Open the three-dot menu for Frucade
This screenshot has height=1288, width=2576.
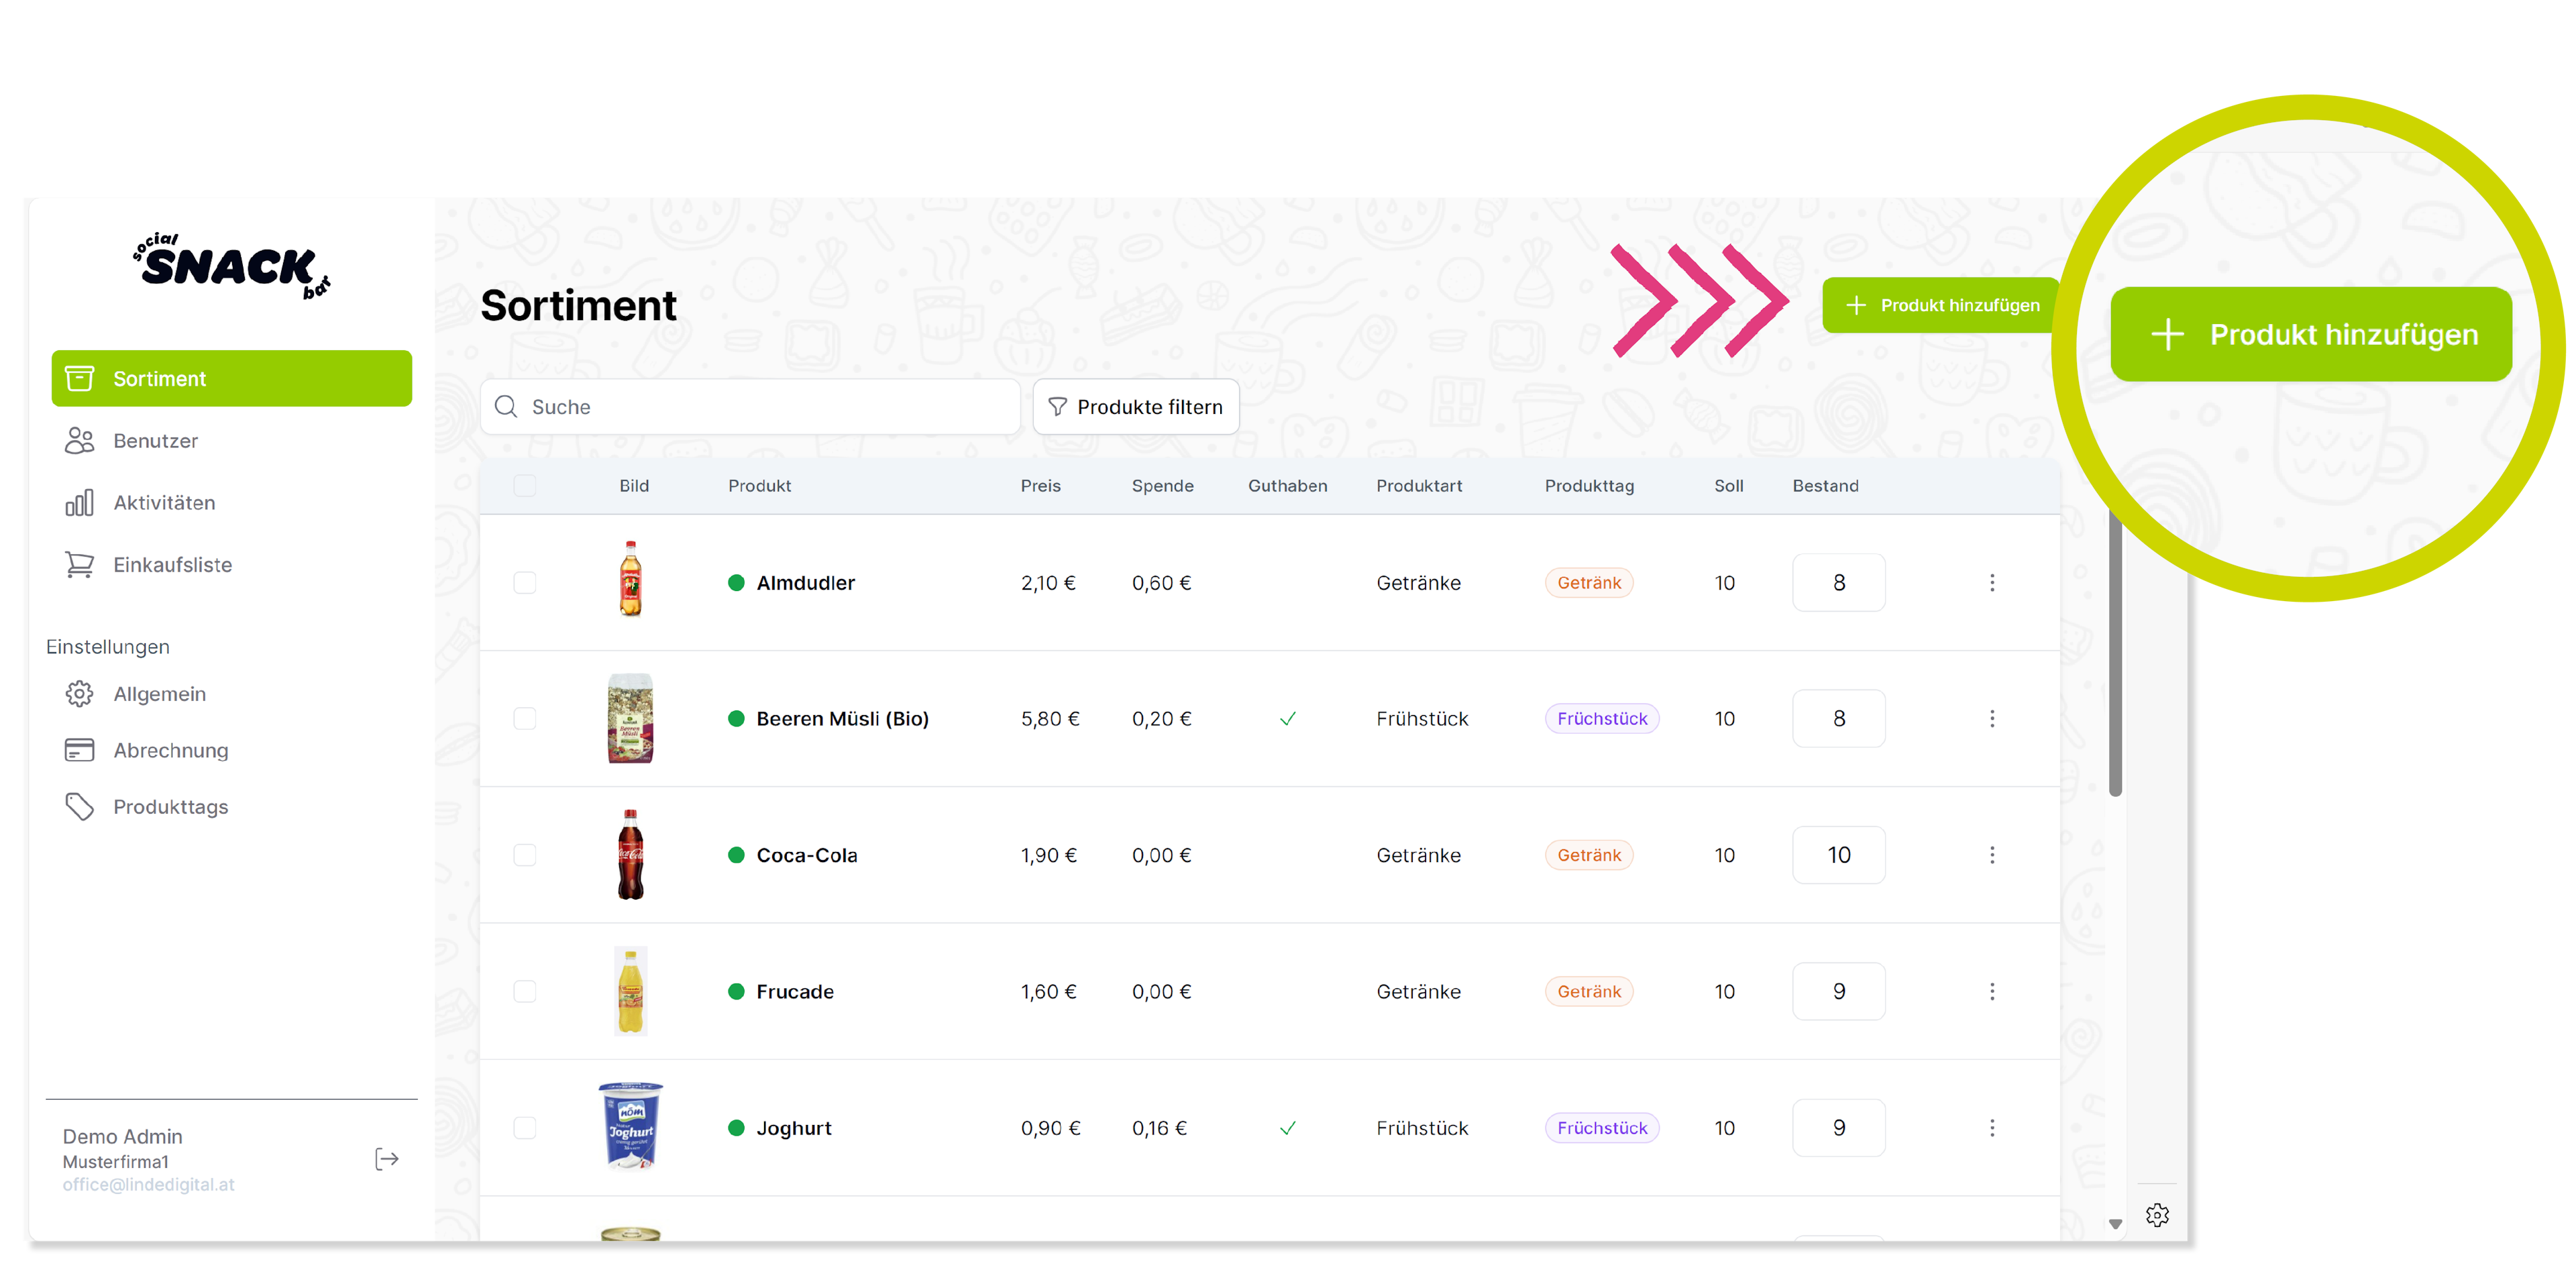(x=1992, y=991)
